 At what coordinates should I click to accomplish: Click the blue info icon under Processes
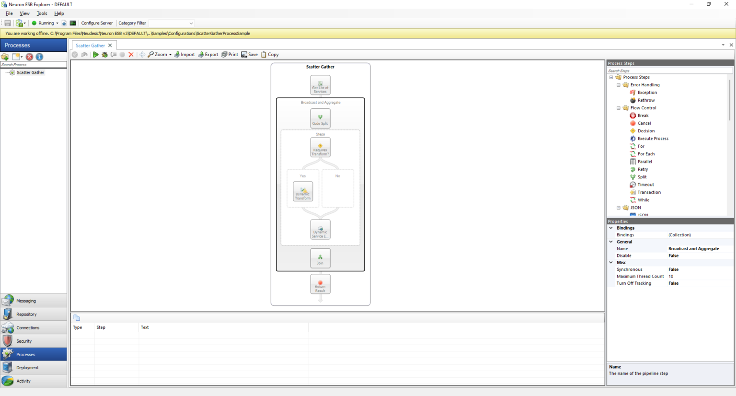39,57
